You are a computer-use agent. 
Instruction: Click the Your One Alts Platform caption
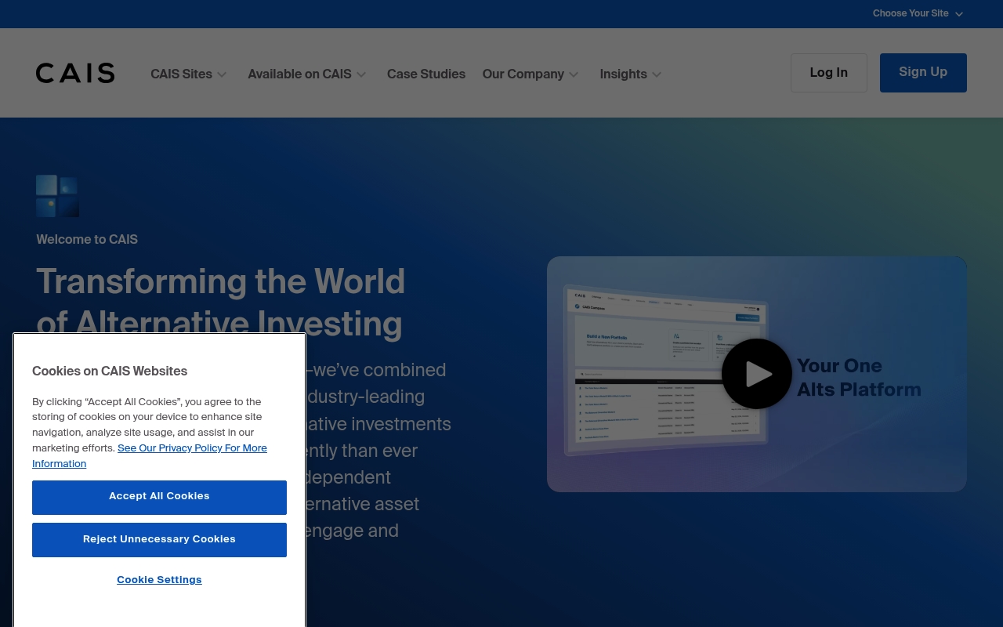(859, 377)
